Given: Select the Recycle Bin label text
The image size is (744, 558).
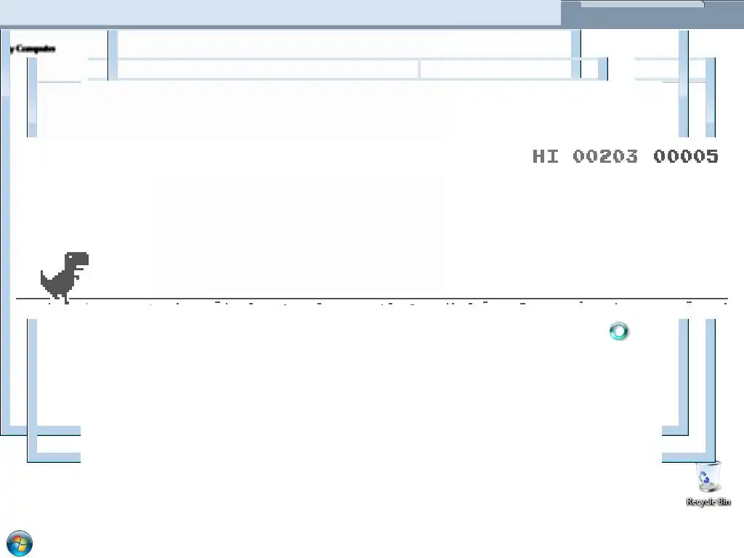Looking at the screenshot, I should [x=708, y=501].
